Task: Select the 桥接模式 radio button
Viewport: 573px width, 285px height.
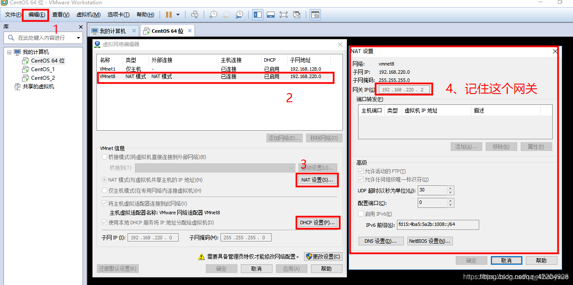Action: click(x=104, y=157)
